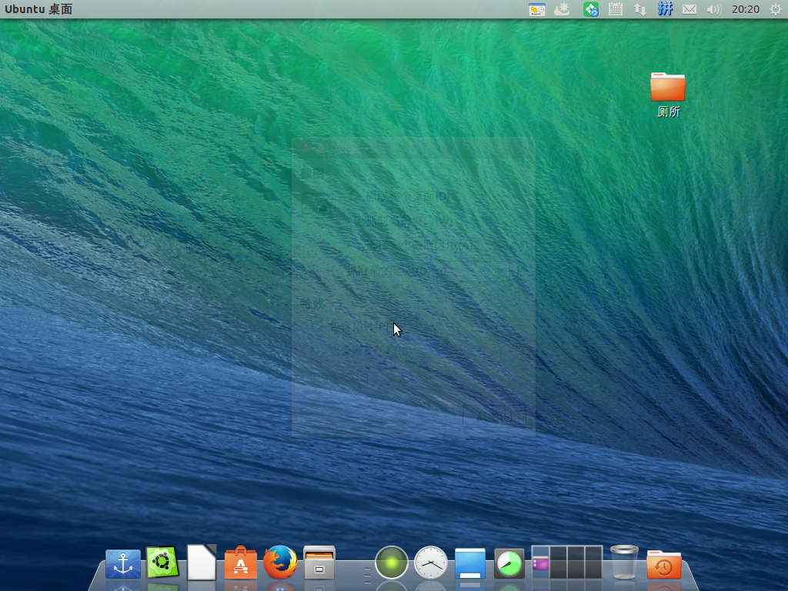788x591 pixels.
Task: Switch to the workspace showing the purple window
Action: pos(541,563)
